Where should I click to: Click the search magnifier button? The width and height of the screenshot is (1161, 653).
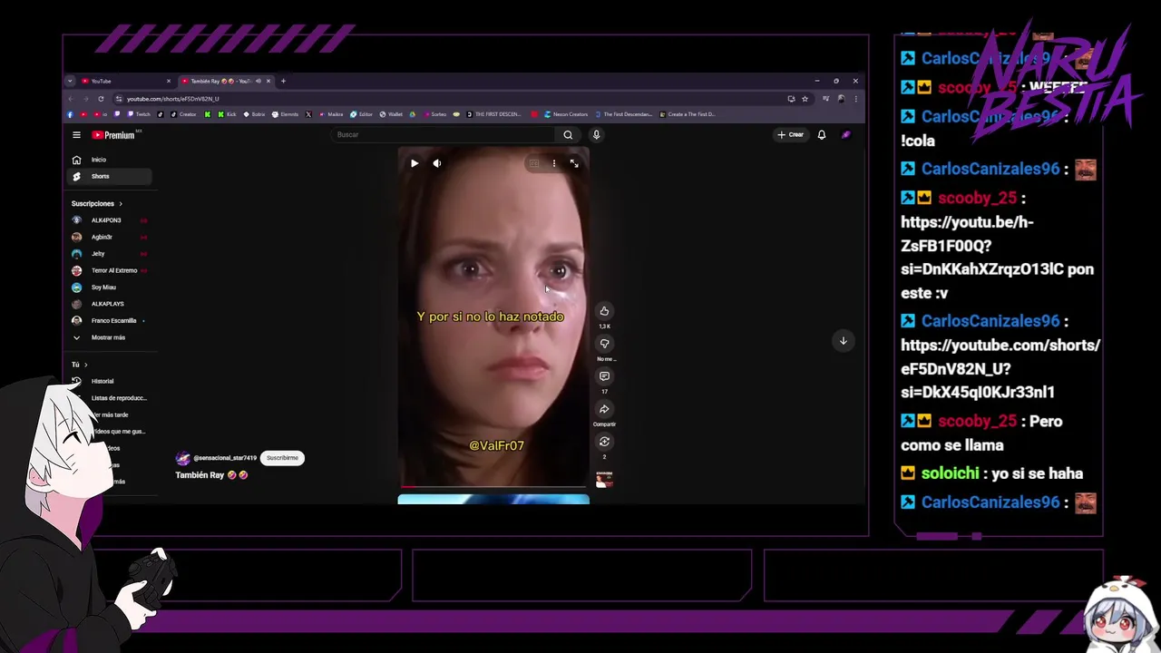click(568, 135)
